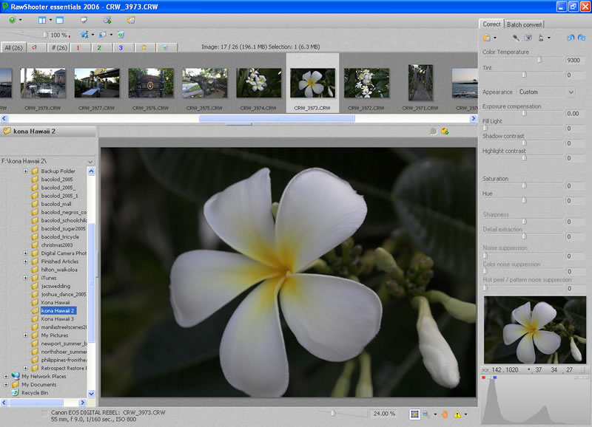
Task: Select the Kona Hawaii 3 folder
Action: 58,318
